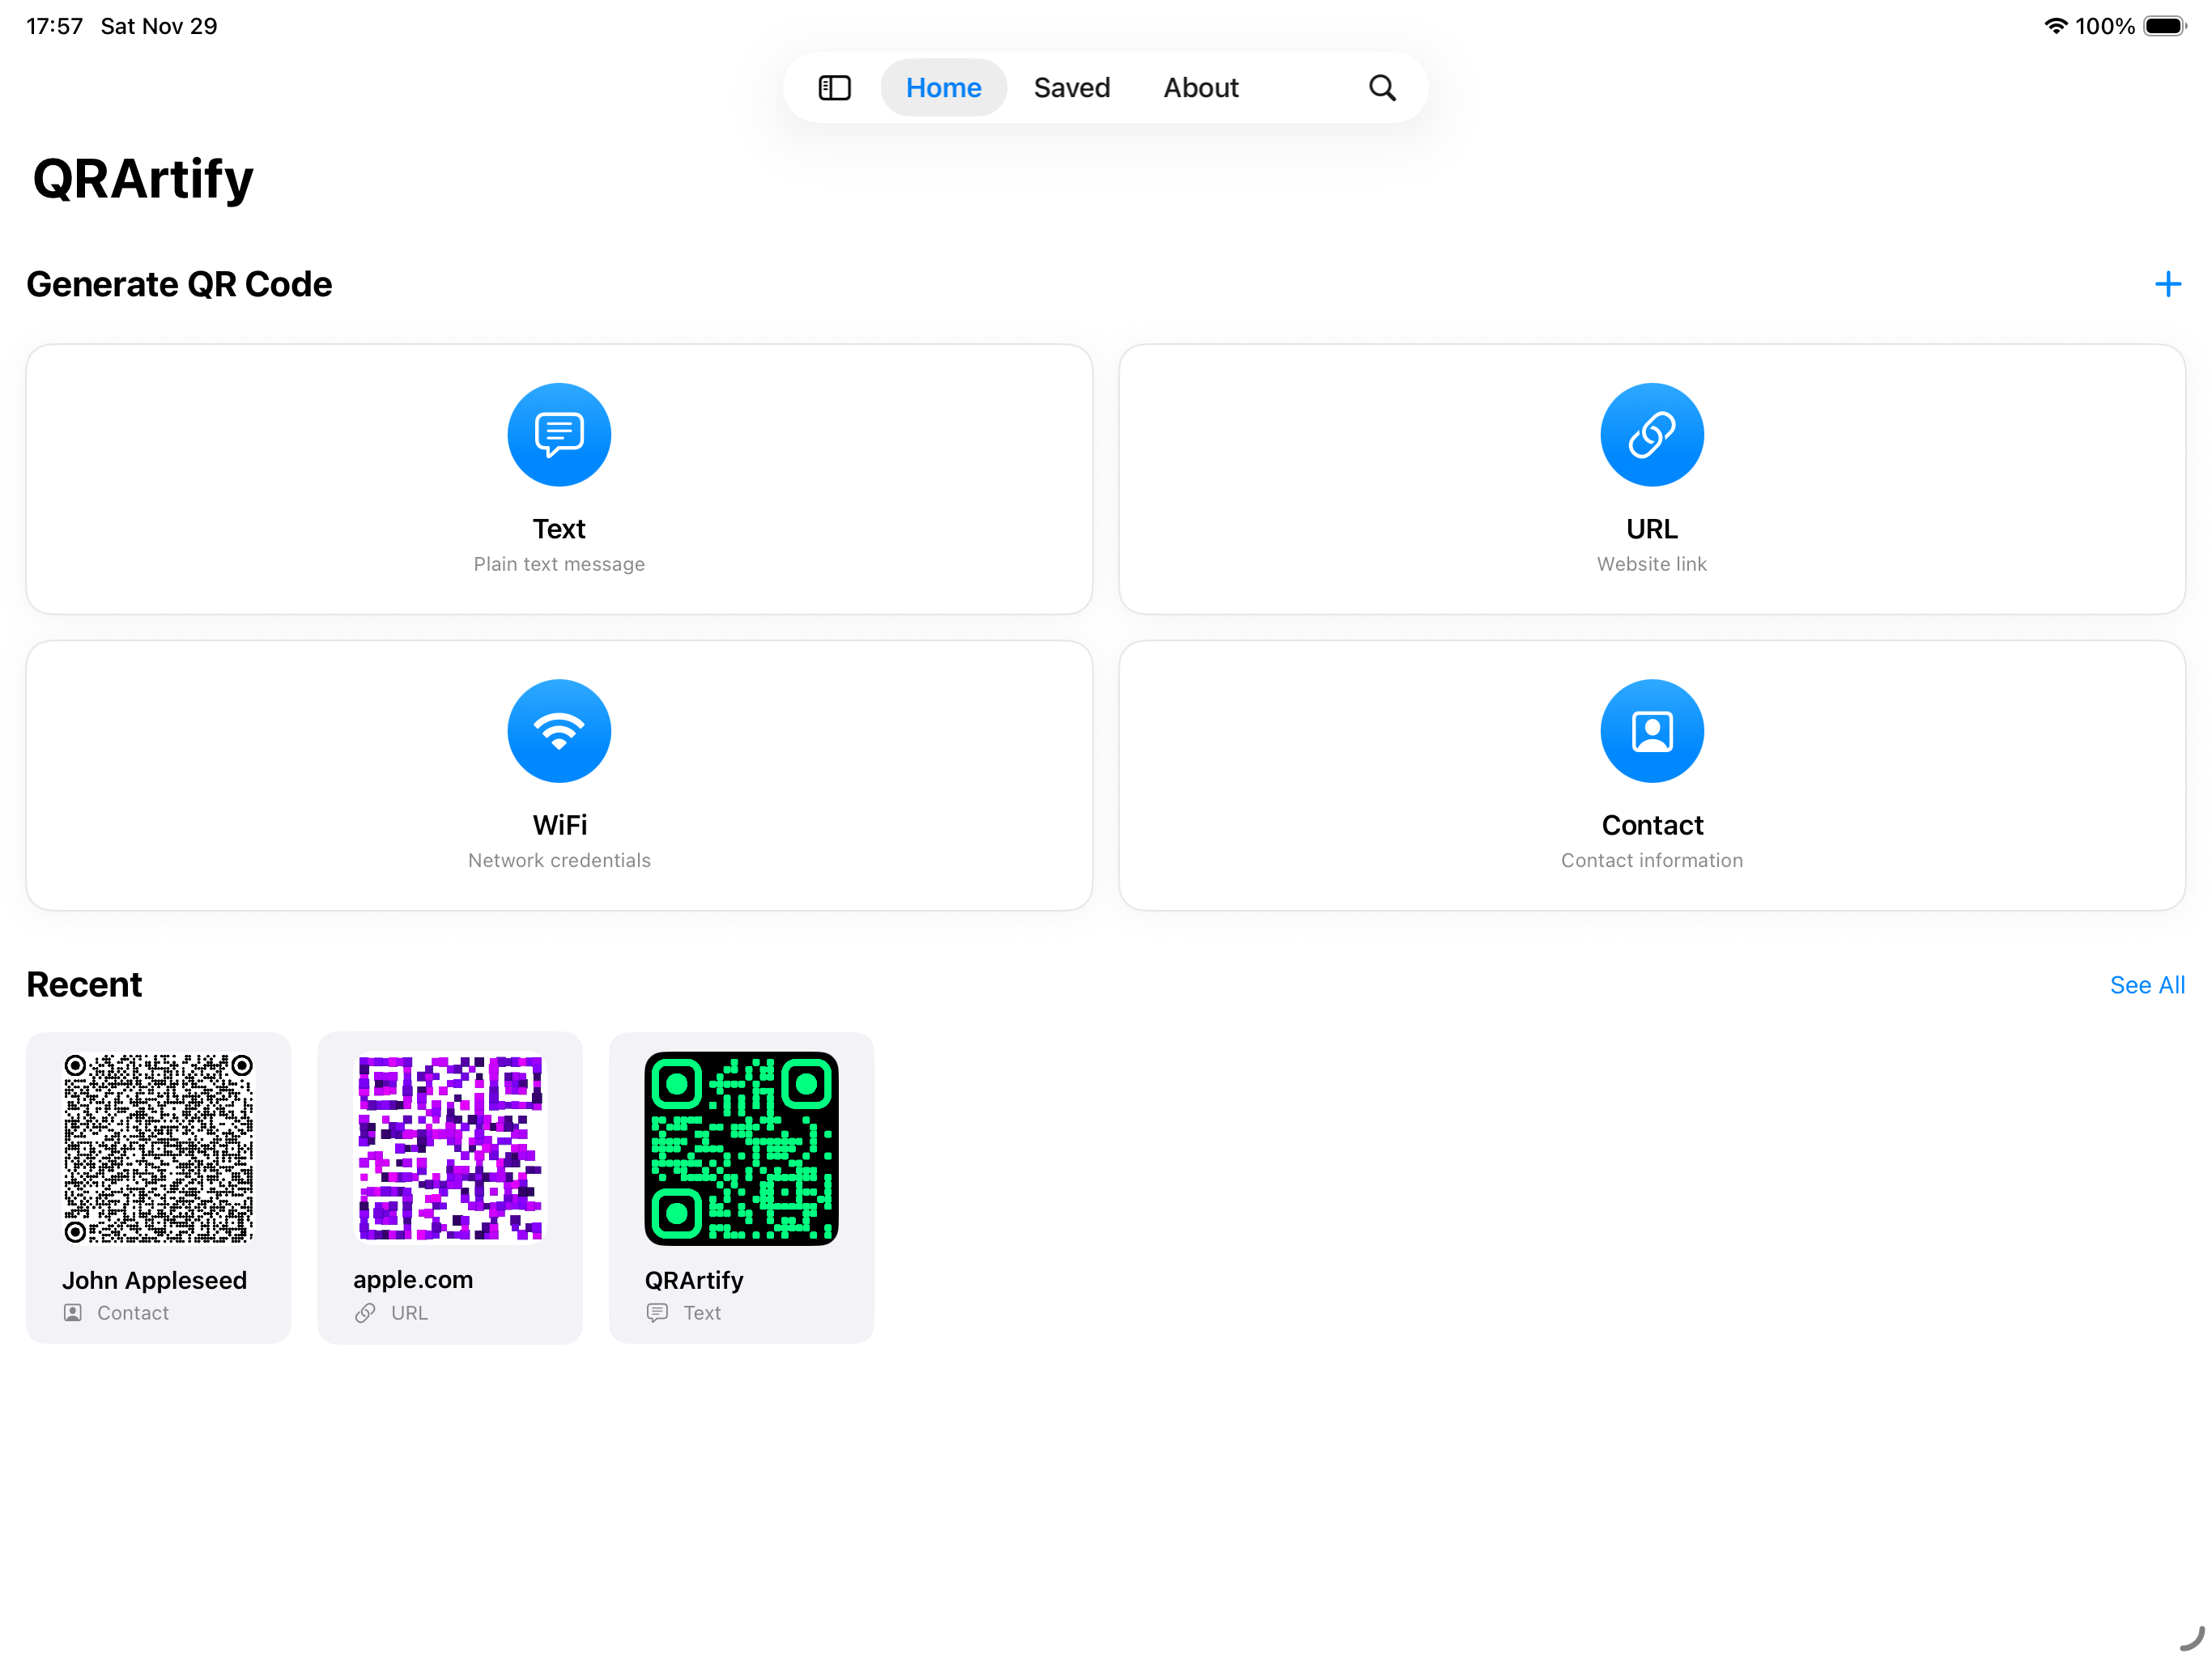Open John Appleseed black QR thumbnail
2212x1658 pixels.
[x=158, y=1148]
